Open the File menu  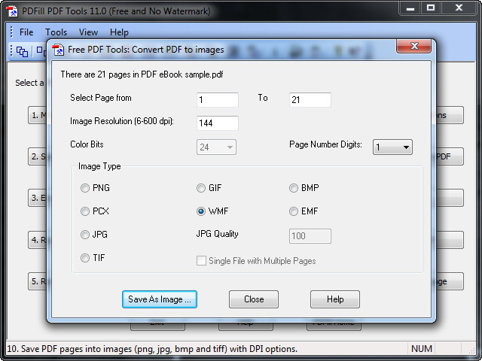click(x=26, y=32)
